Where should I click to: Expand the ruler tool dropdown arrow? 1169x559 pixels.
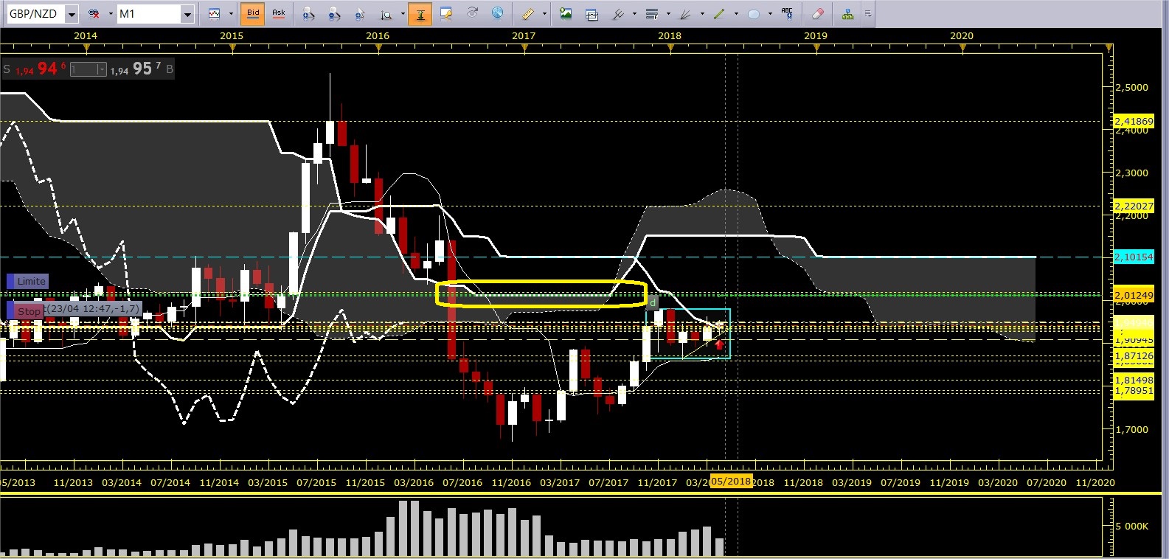click(x=545, y=14)
